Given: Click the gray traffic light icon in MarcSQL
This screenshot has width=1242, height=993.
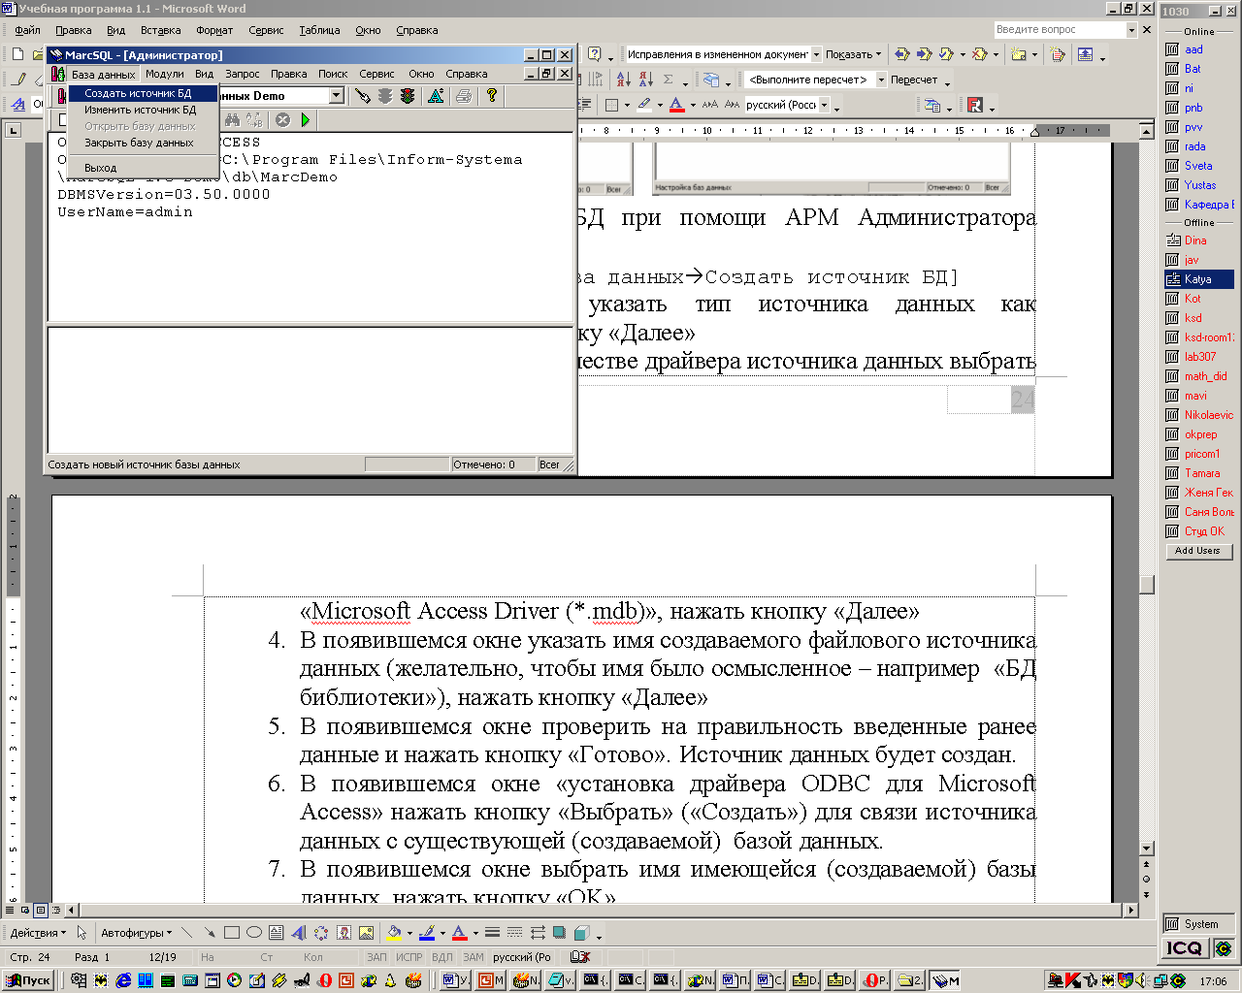Looking at the screenshot, I should [385, 95].
